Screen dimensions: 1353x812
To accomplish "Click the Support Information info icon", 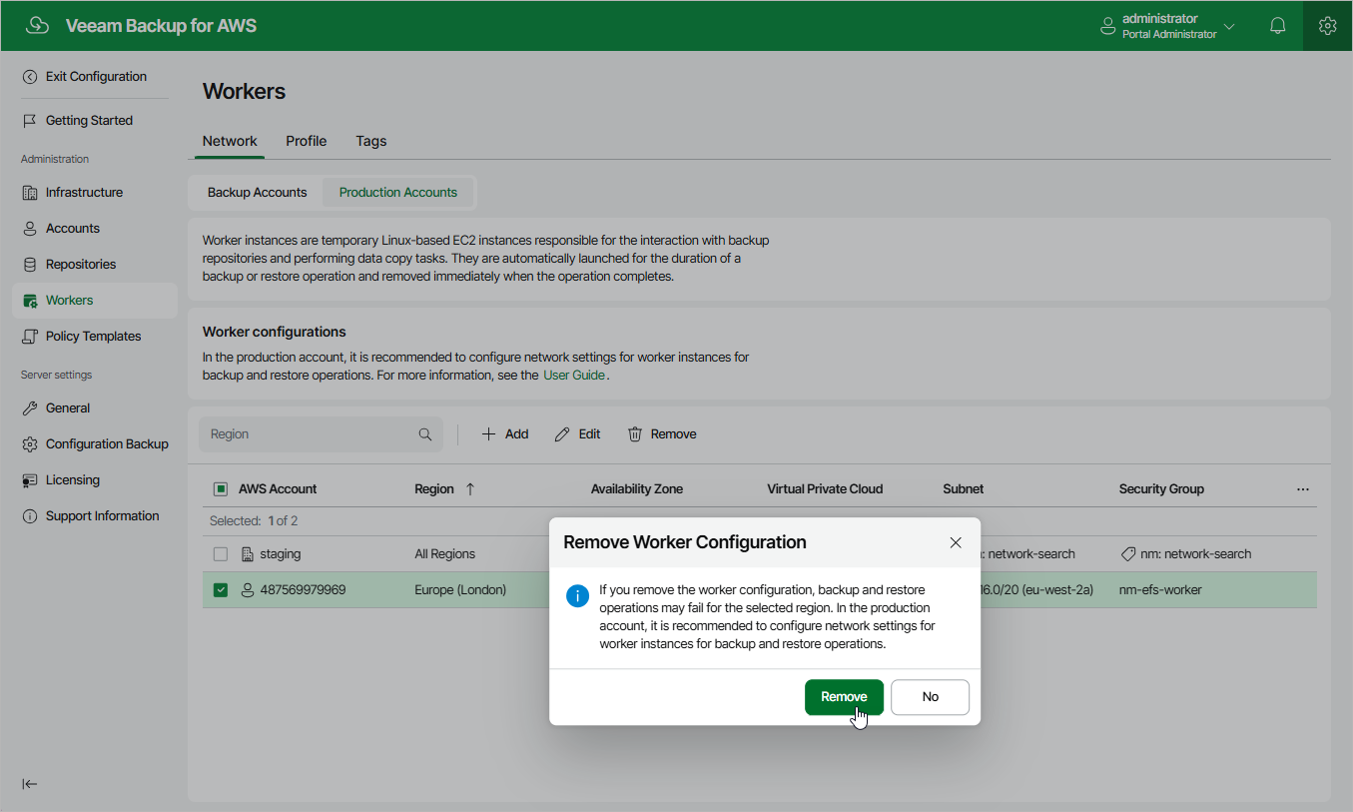I will click(30, 516).
